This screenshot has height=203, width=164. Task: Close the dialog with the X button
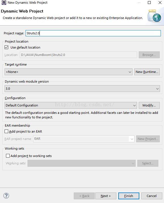pos(160,3)
